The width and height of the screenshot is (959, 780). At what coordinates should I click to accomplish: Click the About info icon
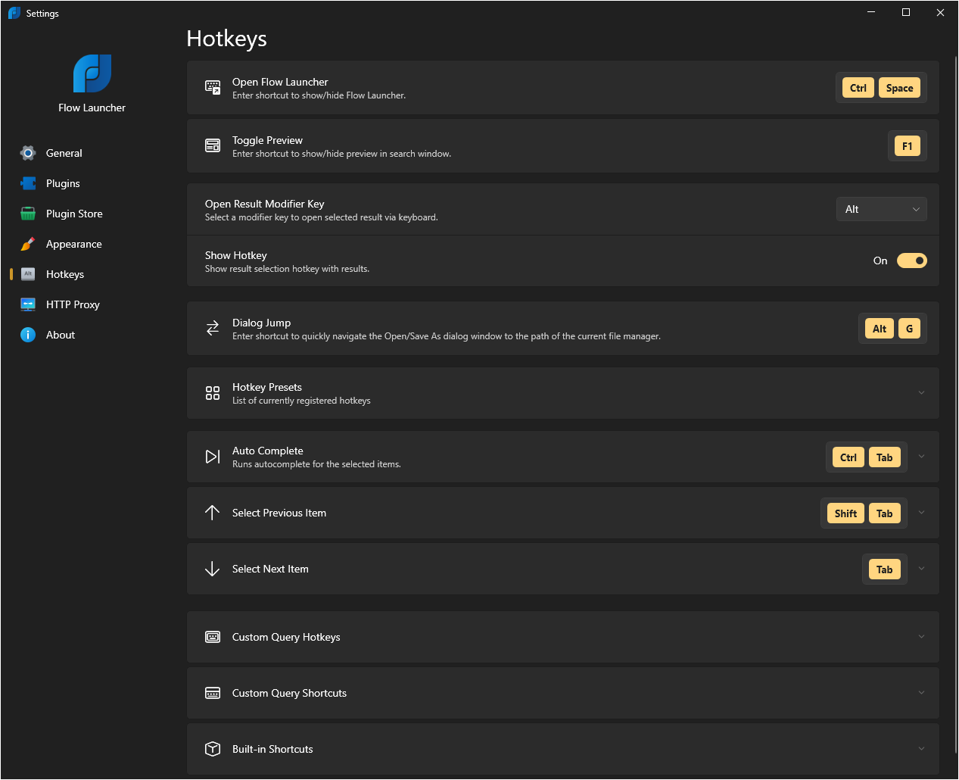click(28, 335)
